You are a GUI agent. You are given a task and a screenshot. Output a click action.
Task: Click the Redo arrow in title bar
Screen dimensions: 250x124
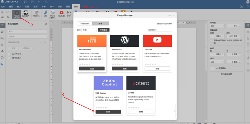pyautogui.click(x=46, y=2)
